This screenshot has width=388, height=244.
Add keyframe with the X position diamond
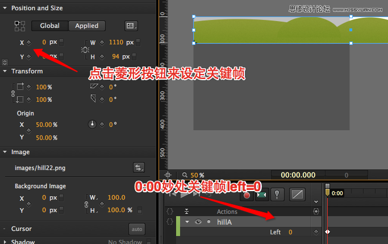(29, 42)
